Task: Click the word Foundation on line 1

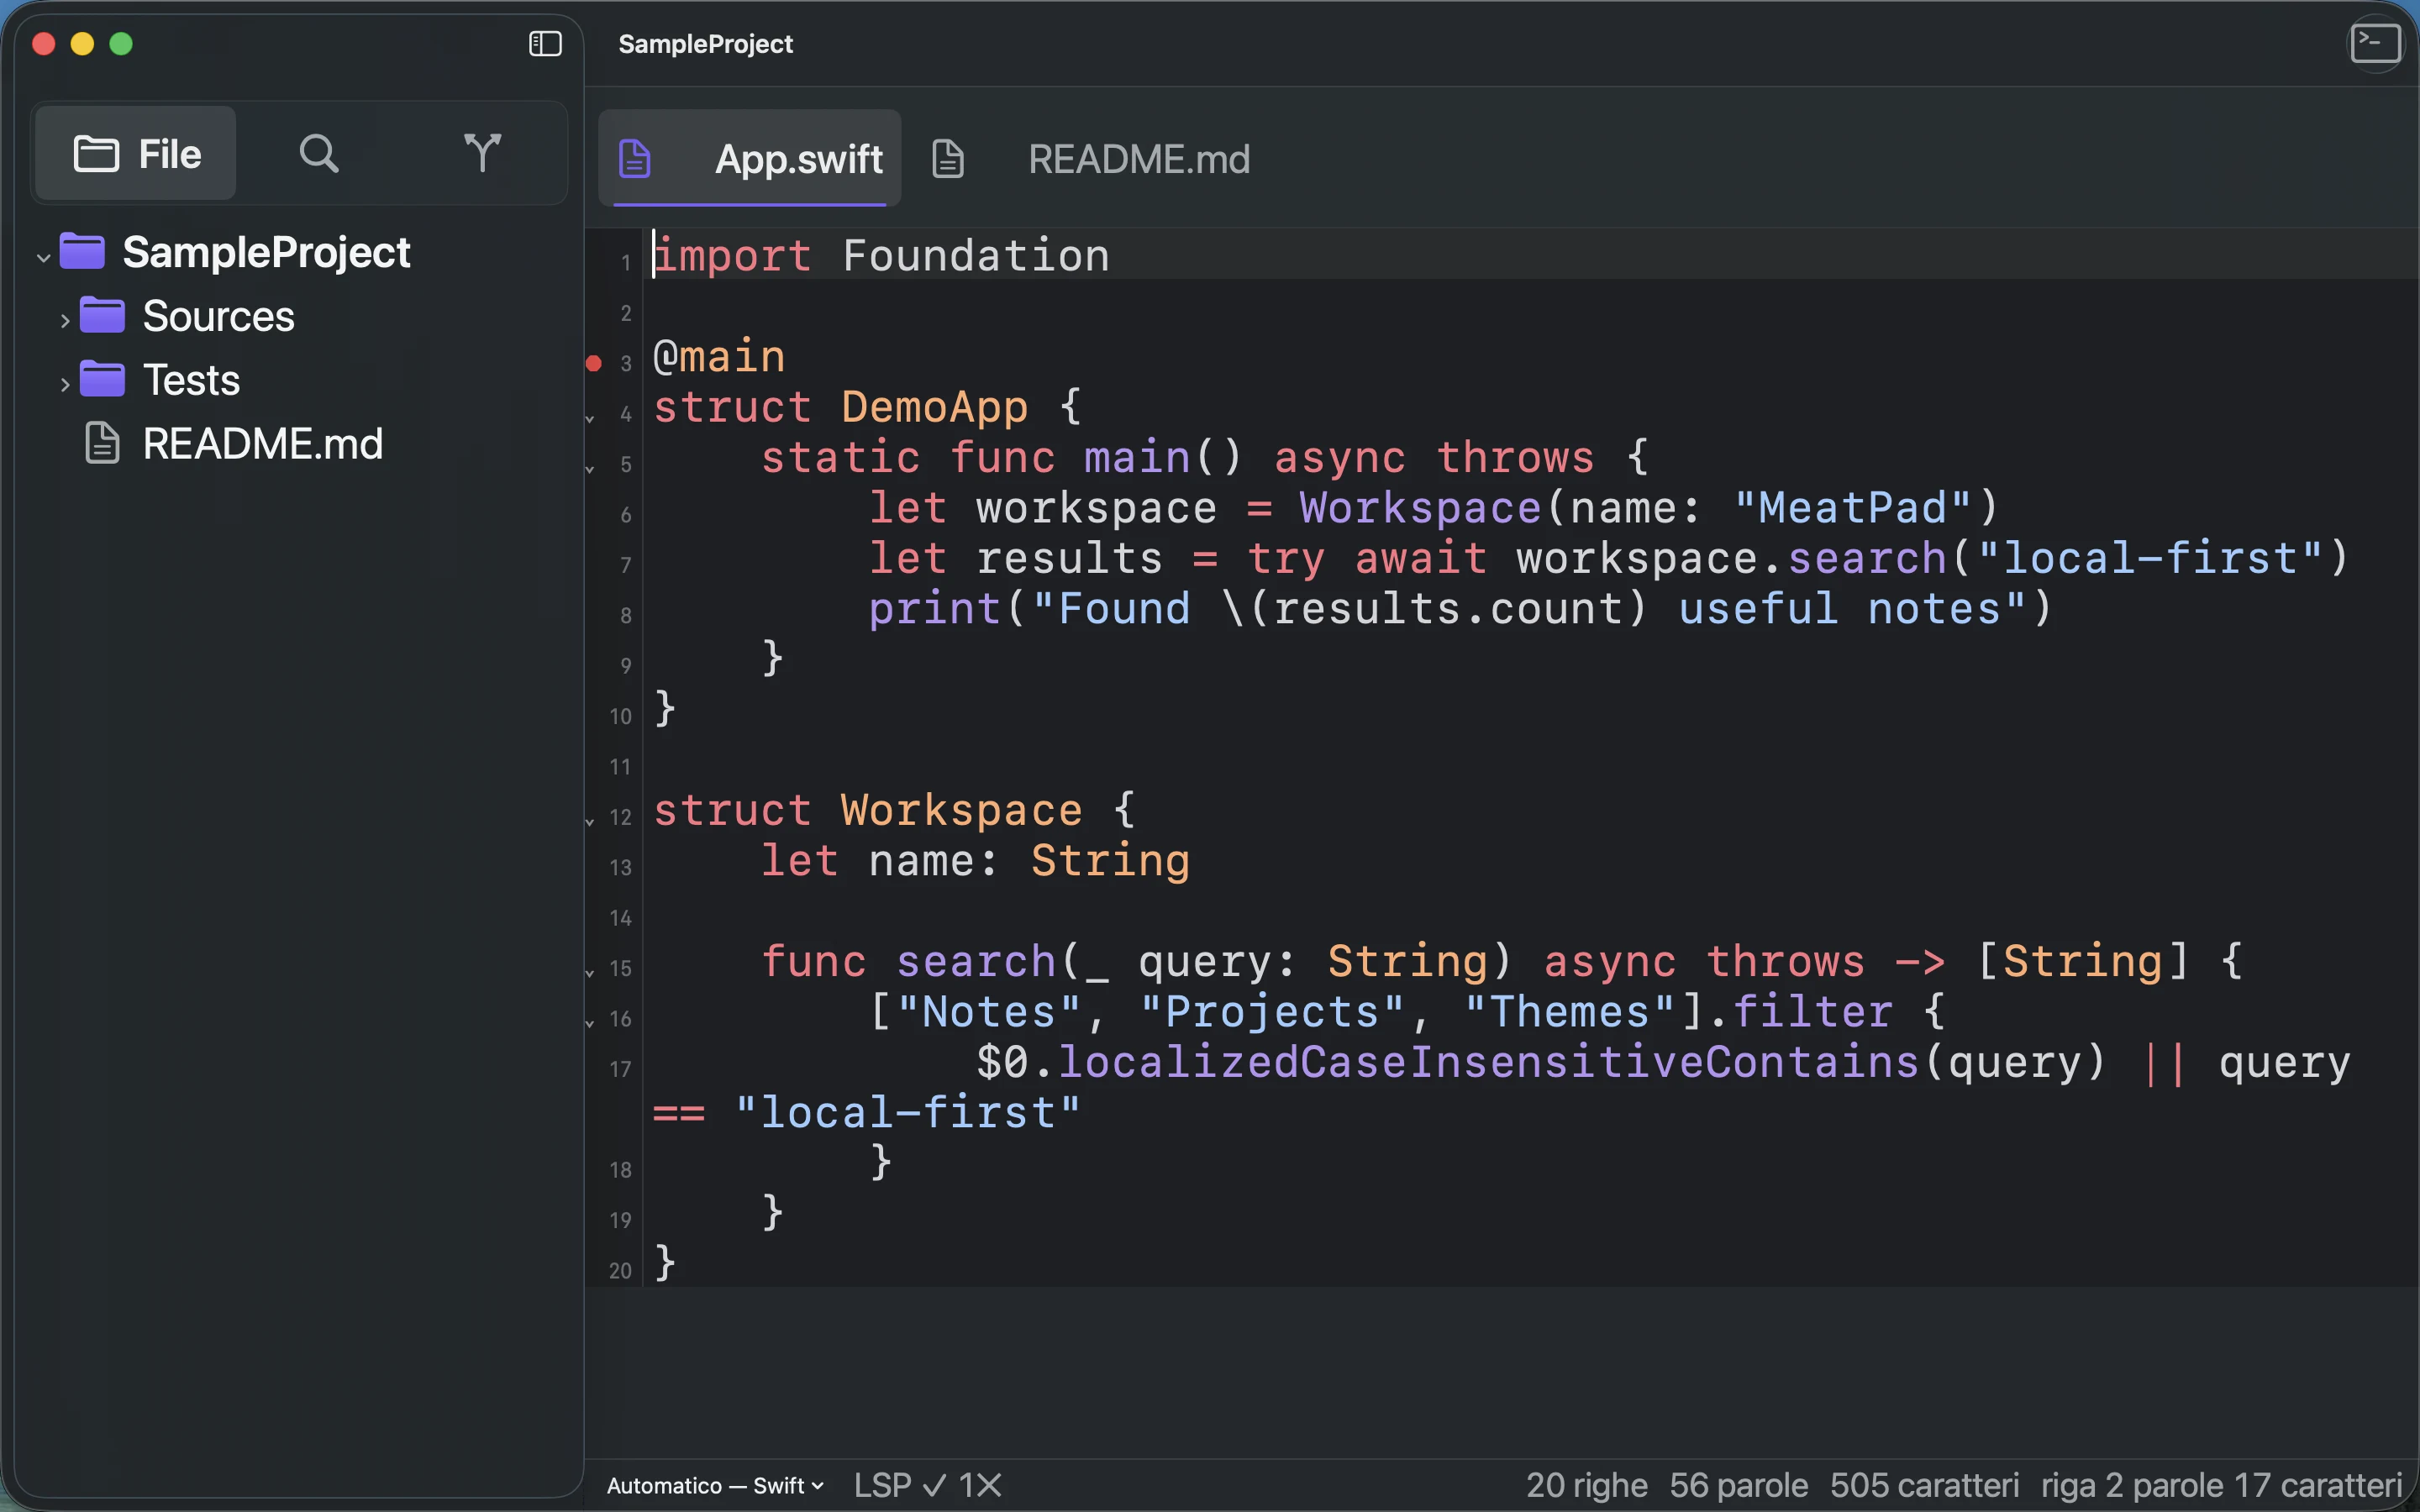Action: click(x=976, y=255)
